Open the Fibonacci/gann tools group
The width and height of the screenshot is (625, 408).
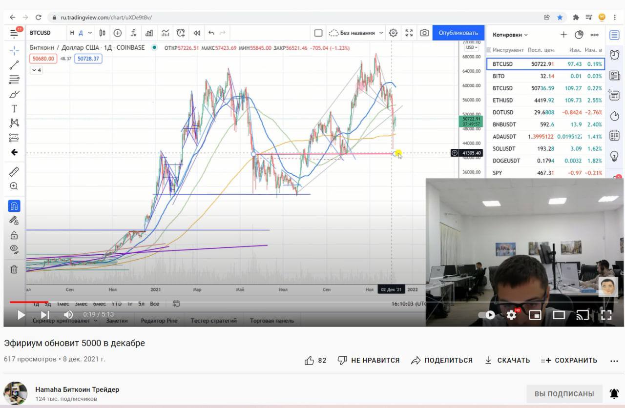point(14,80)
